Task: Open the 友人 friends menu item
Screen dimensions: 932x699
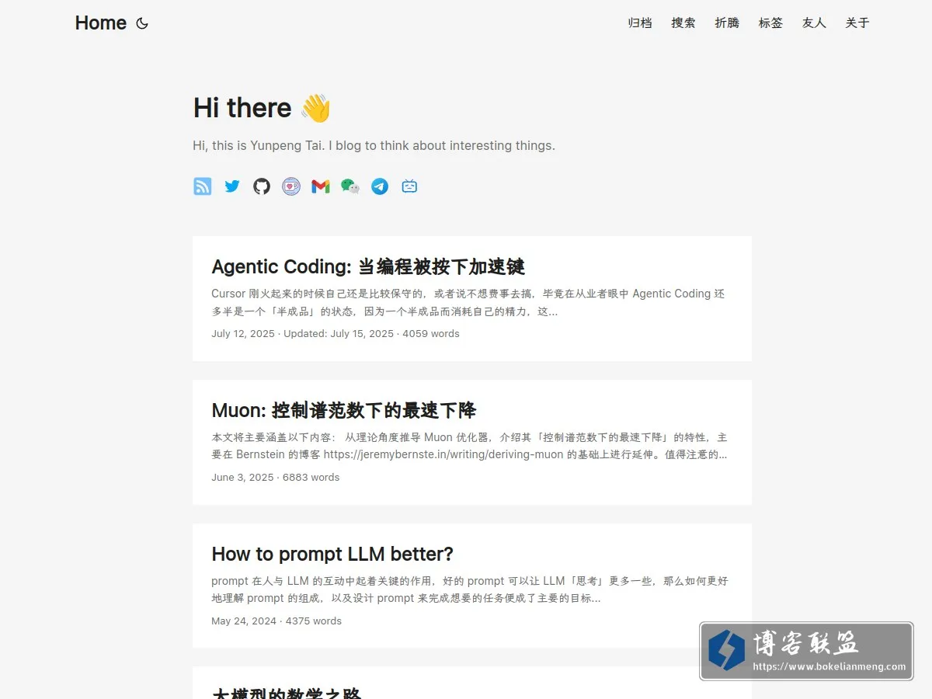Action: click(x=814, y=23)
